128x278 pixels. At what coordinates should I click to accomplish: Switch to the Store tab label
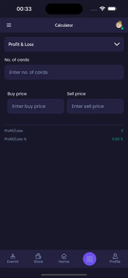pos(38,262)
